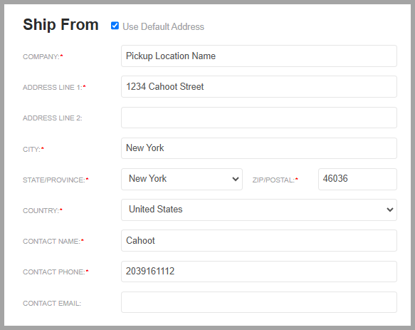Click the ZIP/POSTAL label

coord(275,180)
